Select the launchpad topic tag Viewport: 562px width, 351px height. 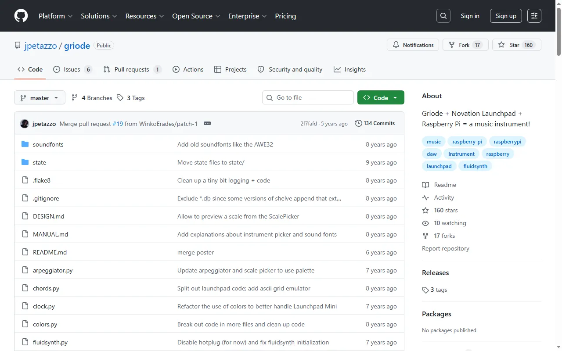[x=439, y=166]
